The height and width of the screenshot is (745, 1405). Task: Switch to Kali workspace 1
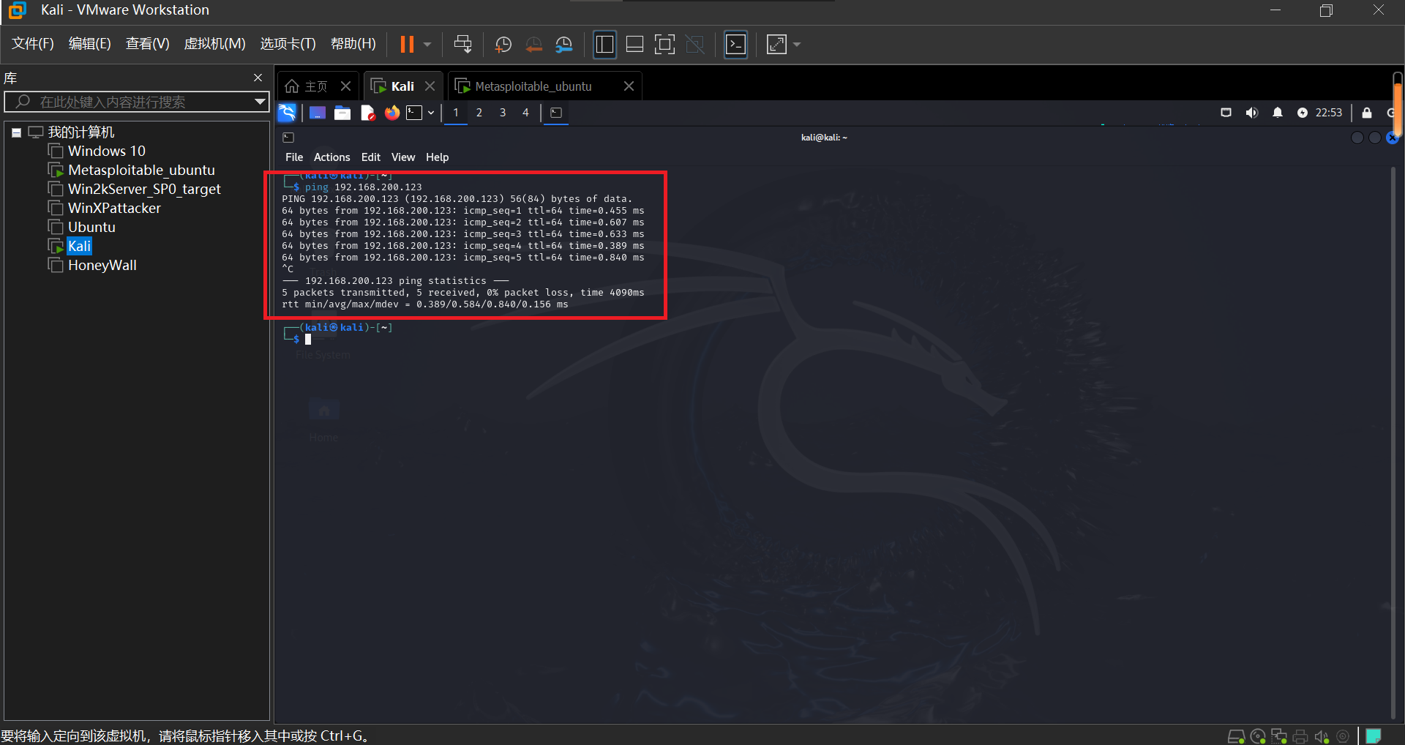(x=456, y=113)
